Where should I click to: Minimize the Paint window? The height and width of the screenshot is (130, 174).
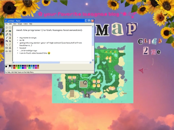(x=86, y=21)
